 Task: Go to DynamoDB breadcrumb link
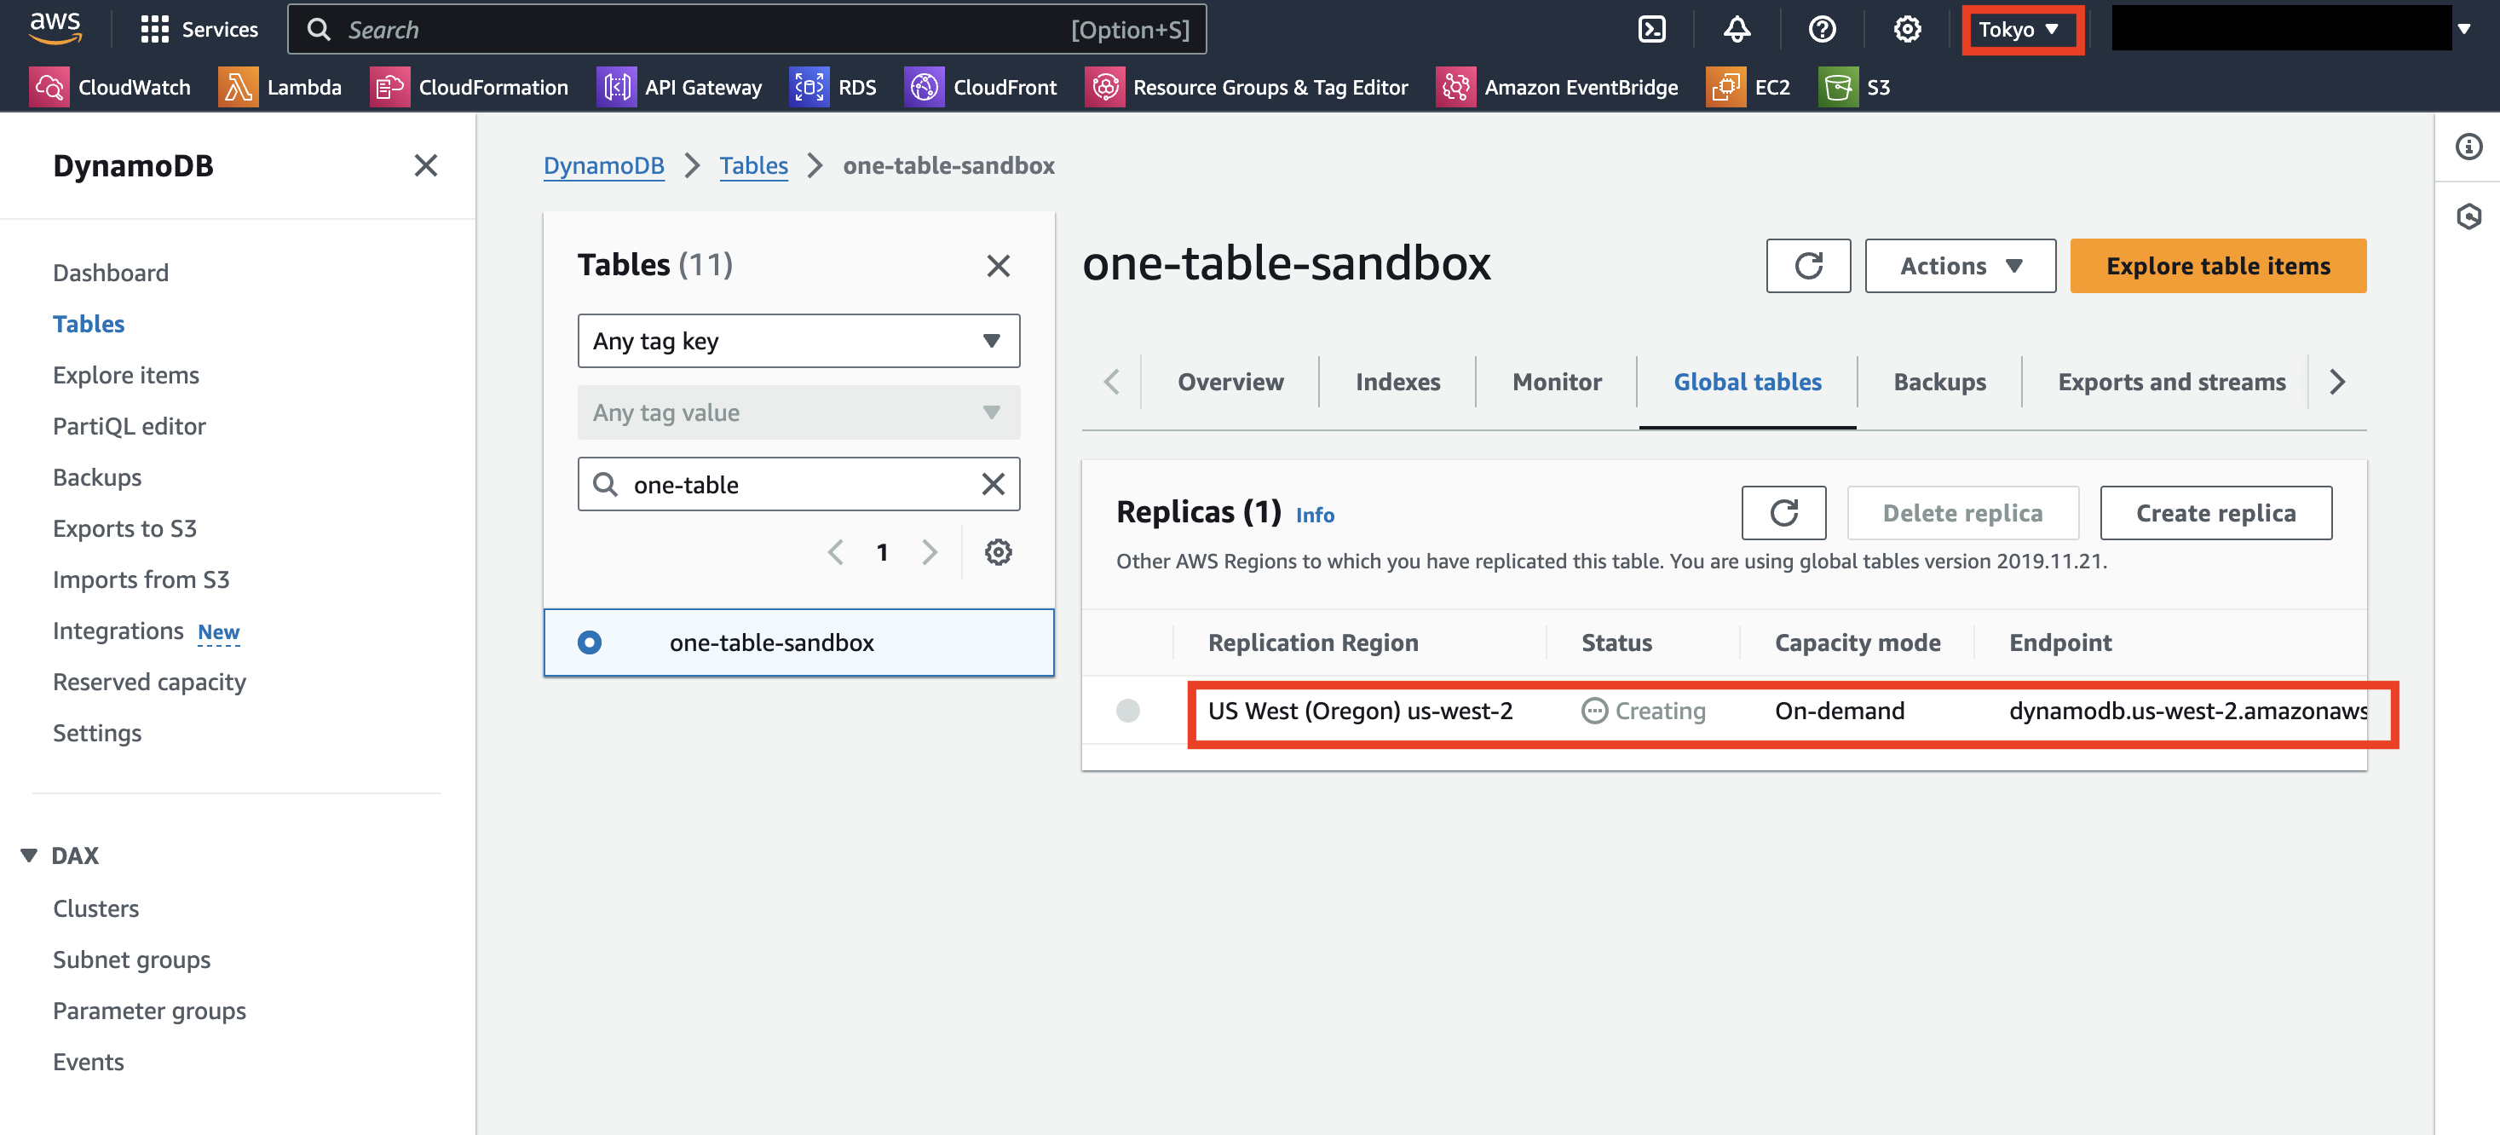pos(603,165)
